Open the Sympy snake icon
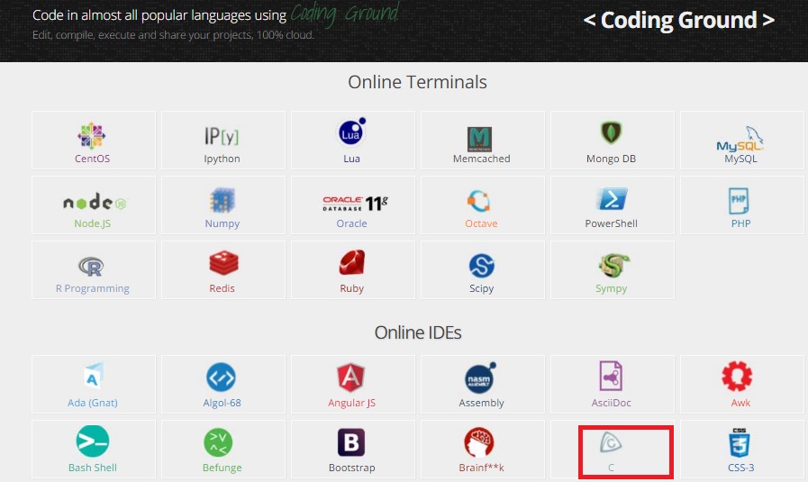This screenshot has width=808, height=482. (613, 265)
